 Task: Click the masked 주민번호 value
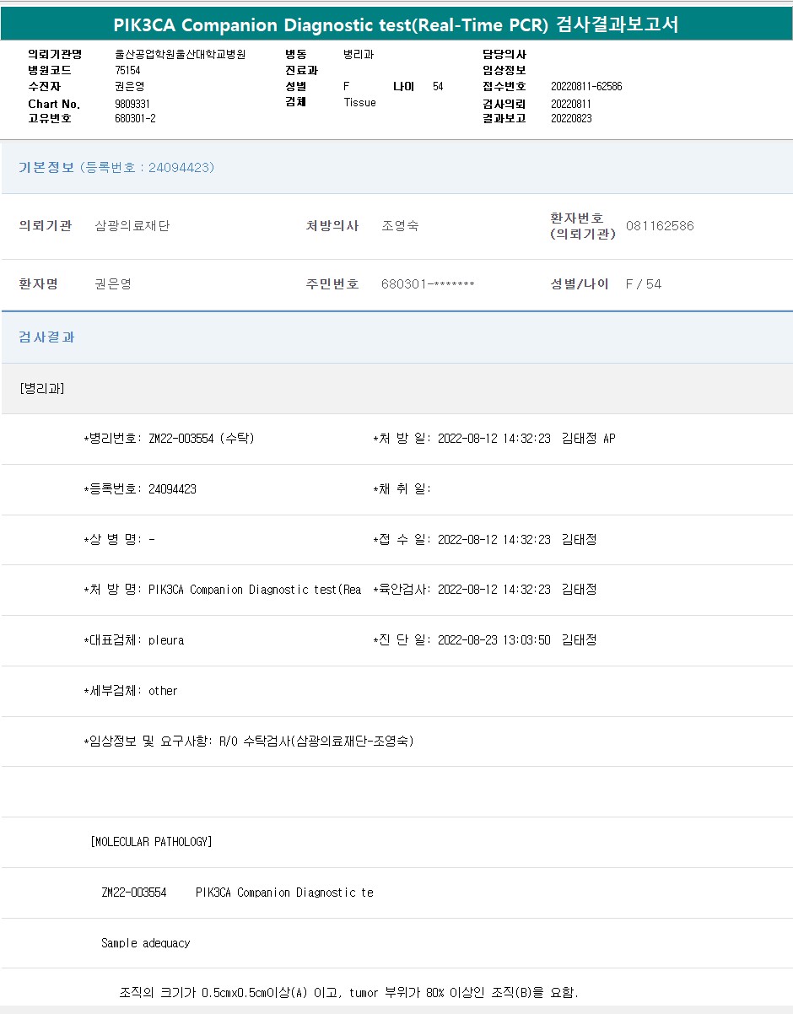(x=428, y=284)
